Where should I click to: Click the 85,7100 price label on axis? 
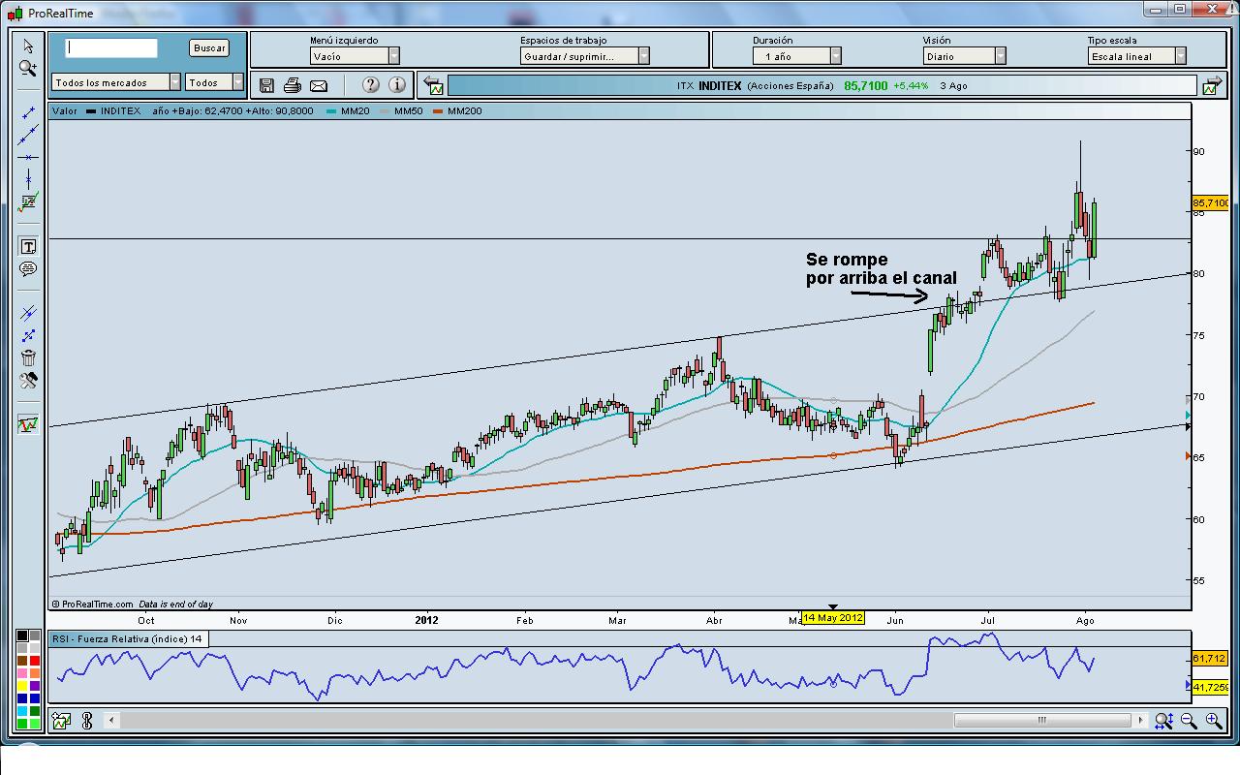(1211, 203)
